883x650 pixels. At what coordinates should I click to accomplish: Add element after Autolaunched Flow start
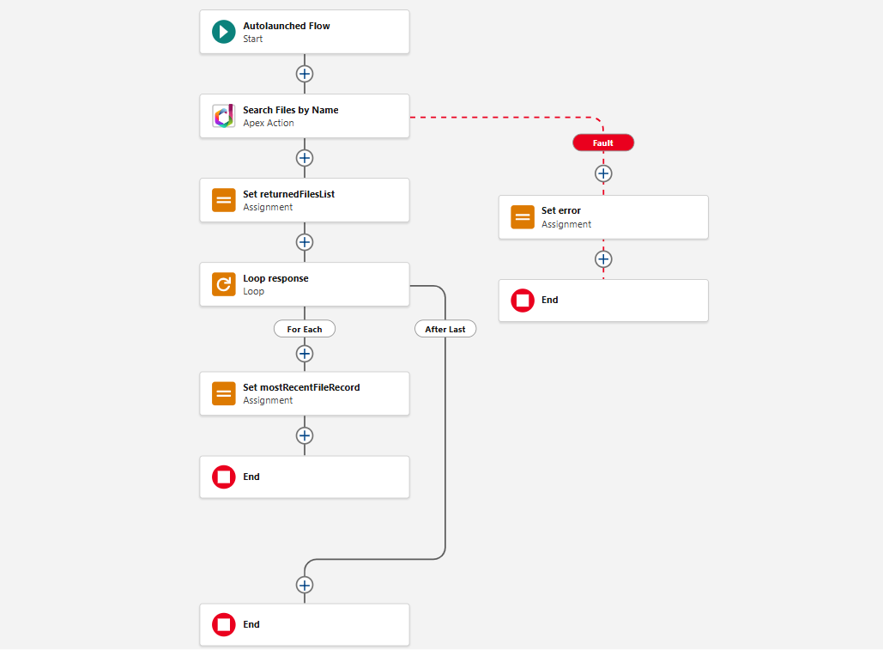coord(305,74)
